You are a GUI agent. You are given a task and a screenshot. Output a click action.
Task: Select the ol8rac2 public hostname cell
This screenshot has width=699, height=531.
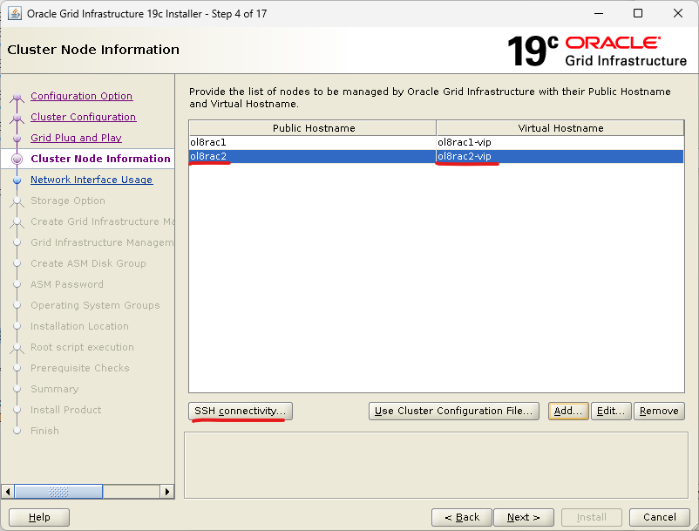click(x=313, y=156)
